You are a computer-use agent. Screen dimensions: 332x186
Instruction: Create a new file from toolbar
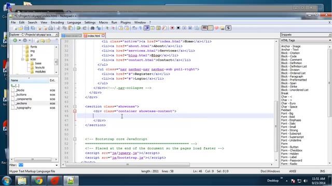point(15,28)
